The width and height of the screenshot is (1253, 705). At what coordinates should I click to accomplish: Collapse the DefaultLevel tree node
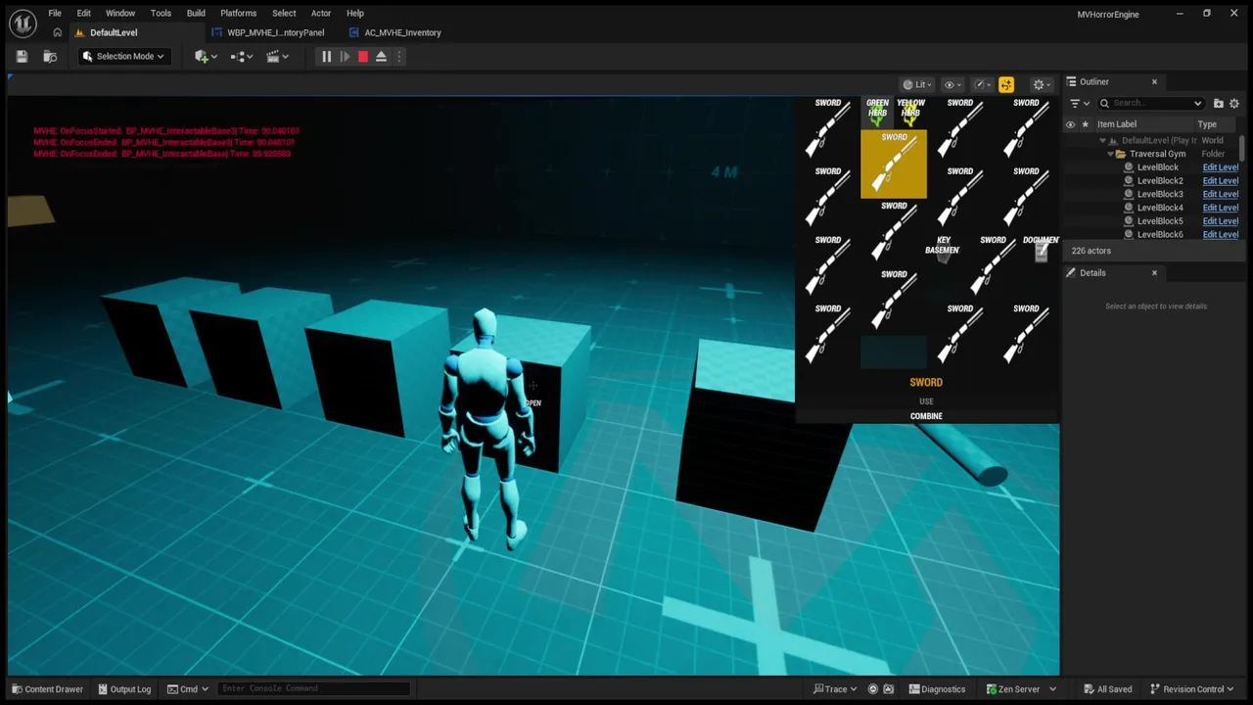click(1103, 141)
